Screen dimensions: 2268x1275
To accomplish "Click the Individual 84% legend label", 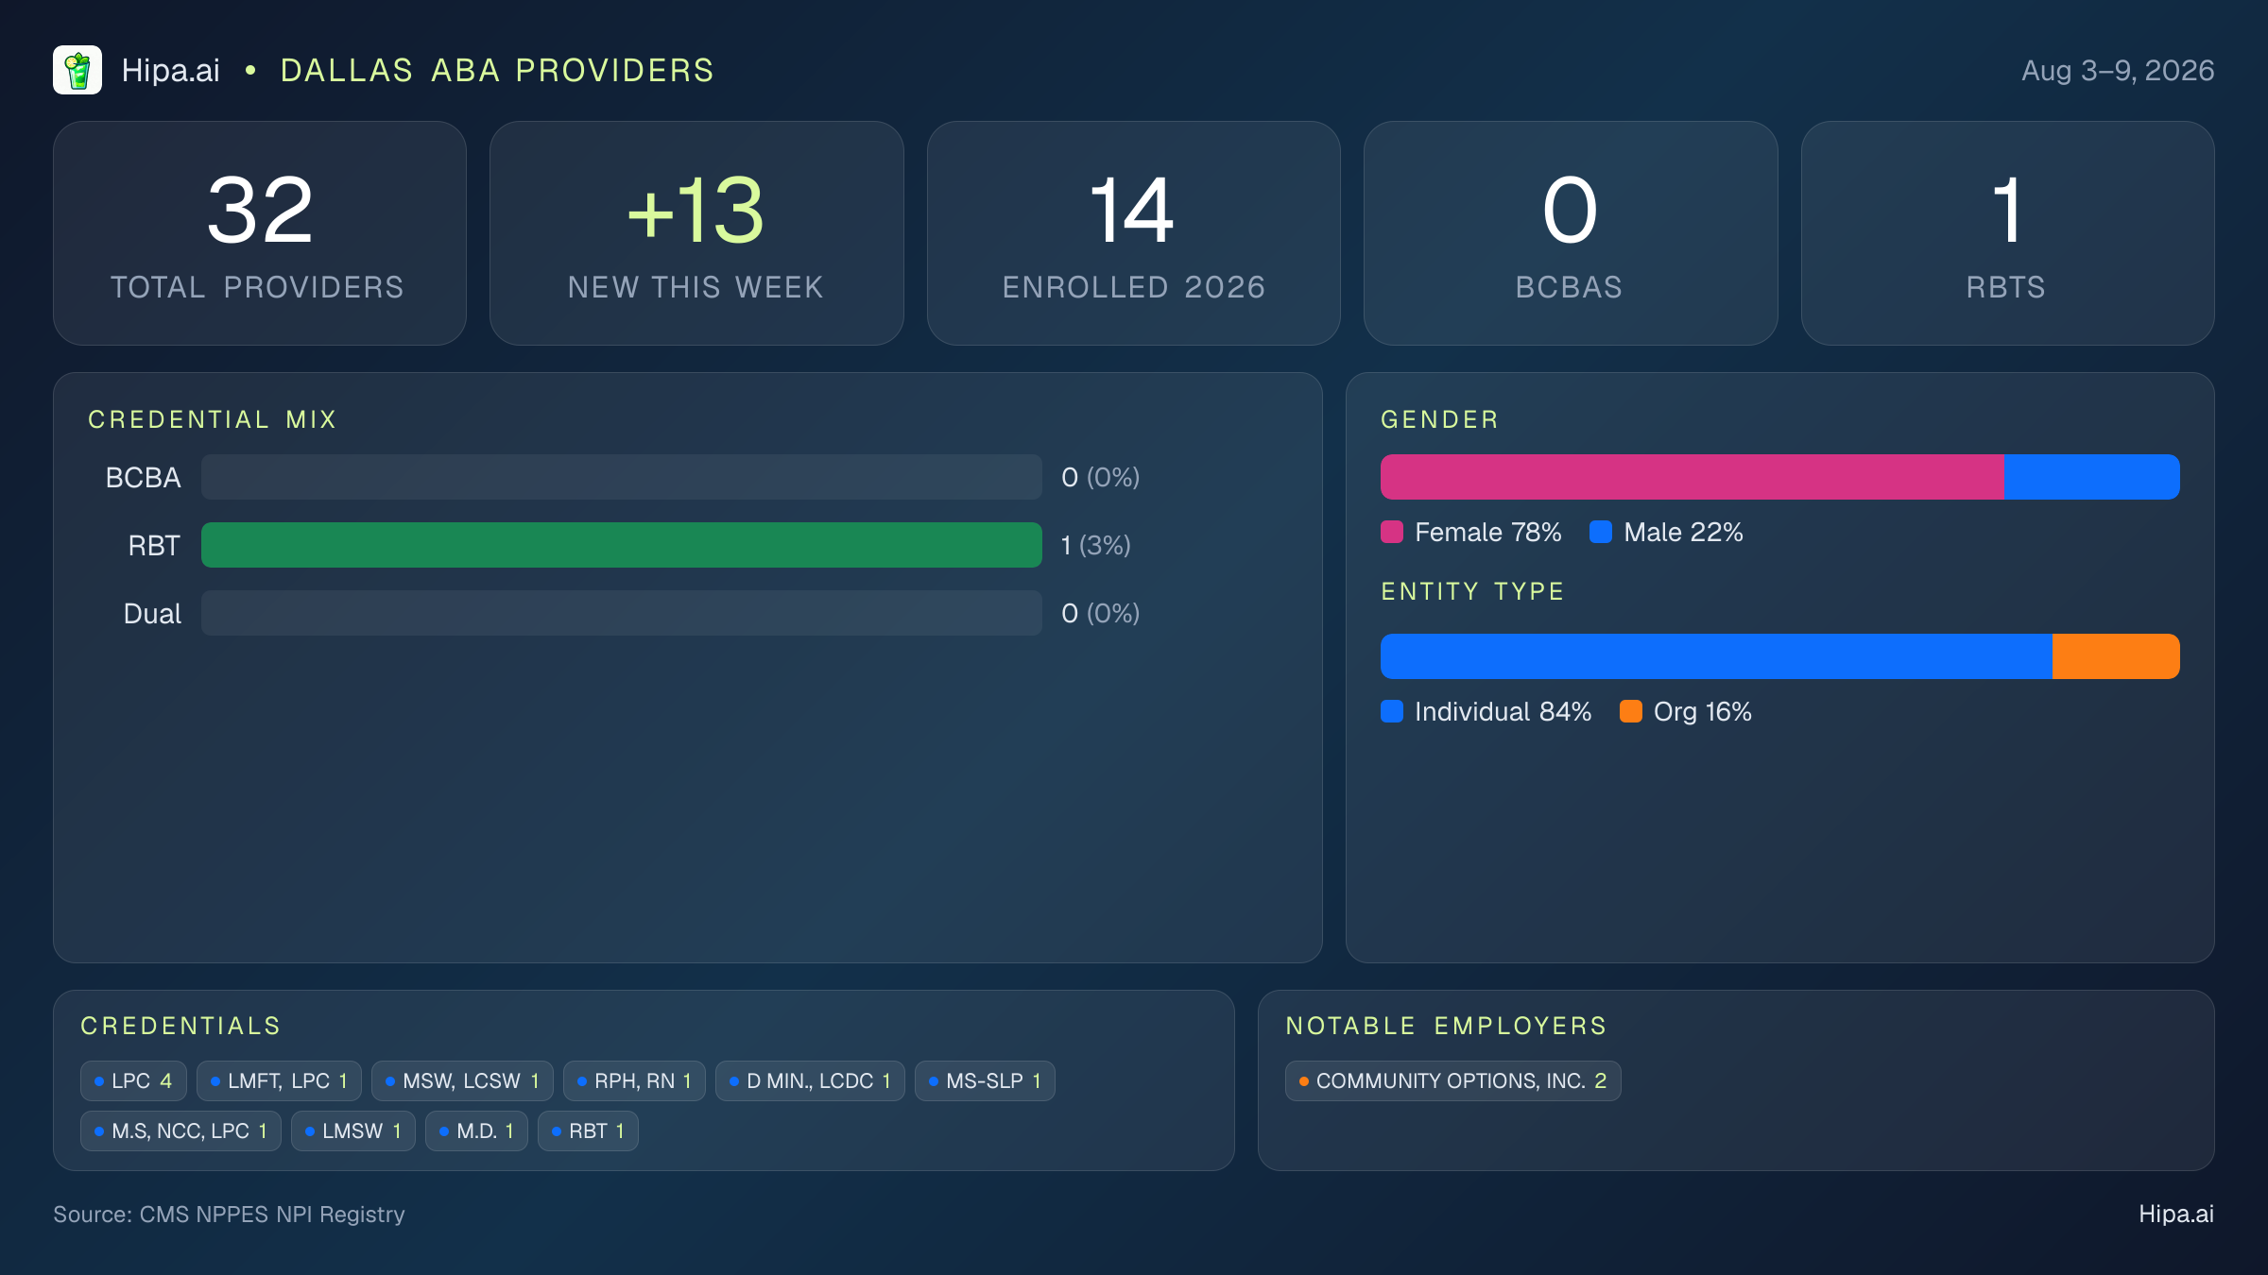I will pyautogui.click(x=1503, y=711).
